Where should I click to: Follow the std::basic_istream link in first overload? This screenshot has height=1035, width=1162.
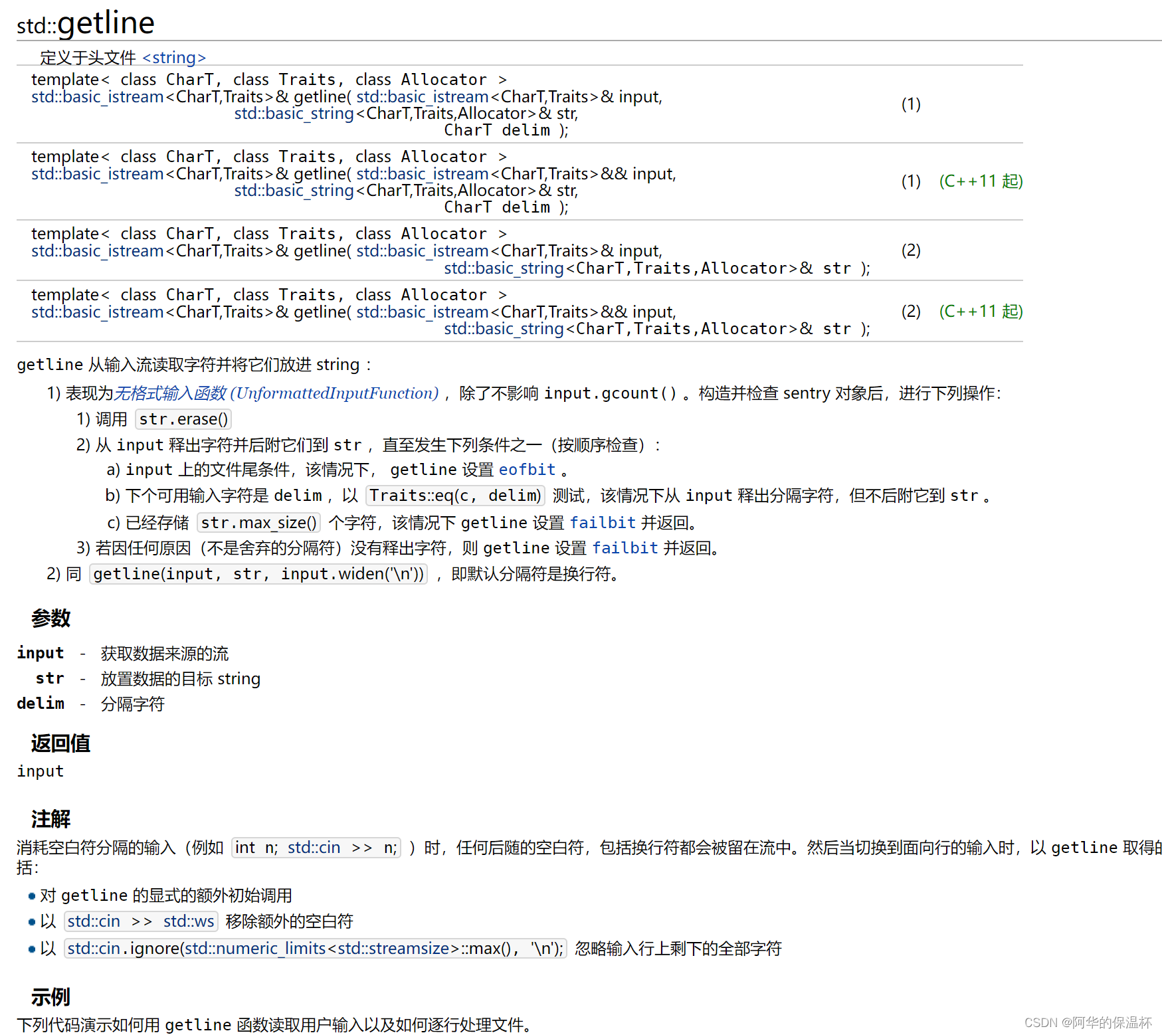click(x=423, y=97)
